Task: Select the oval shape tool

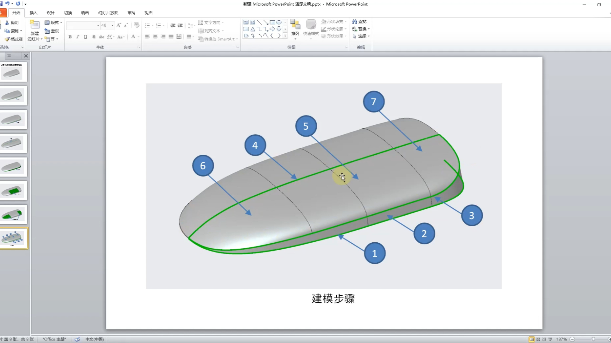Action: [x=279, y=23]
